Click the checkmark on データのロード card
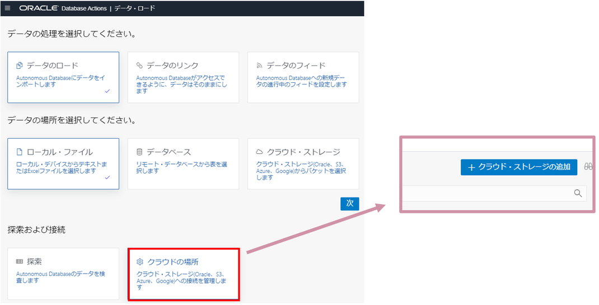The height and width of the screenshot is (305, 599). click(107, 91)
